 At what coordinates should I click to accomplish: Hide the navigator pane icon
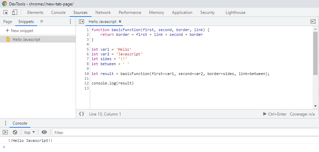(x=81, y=21)
